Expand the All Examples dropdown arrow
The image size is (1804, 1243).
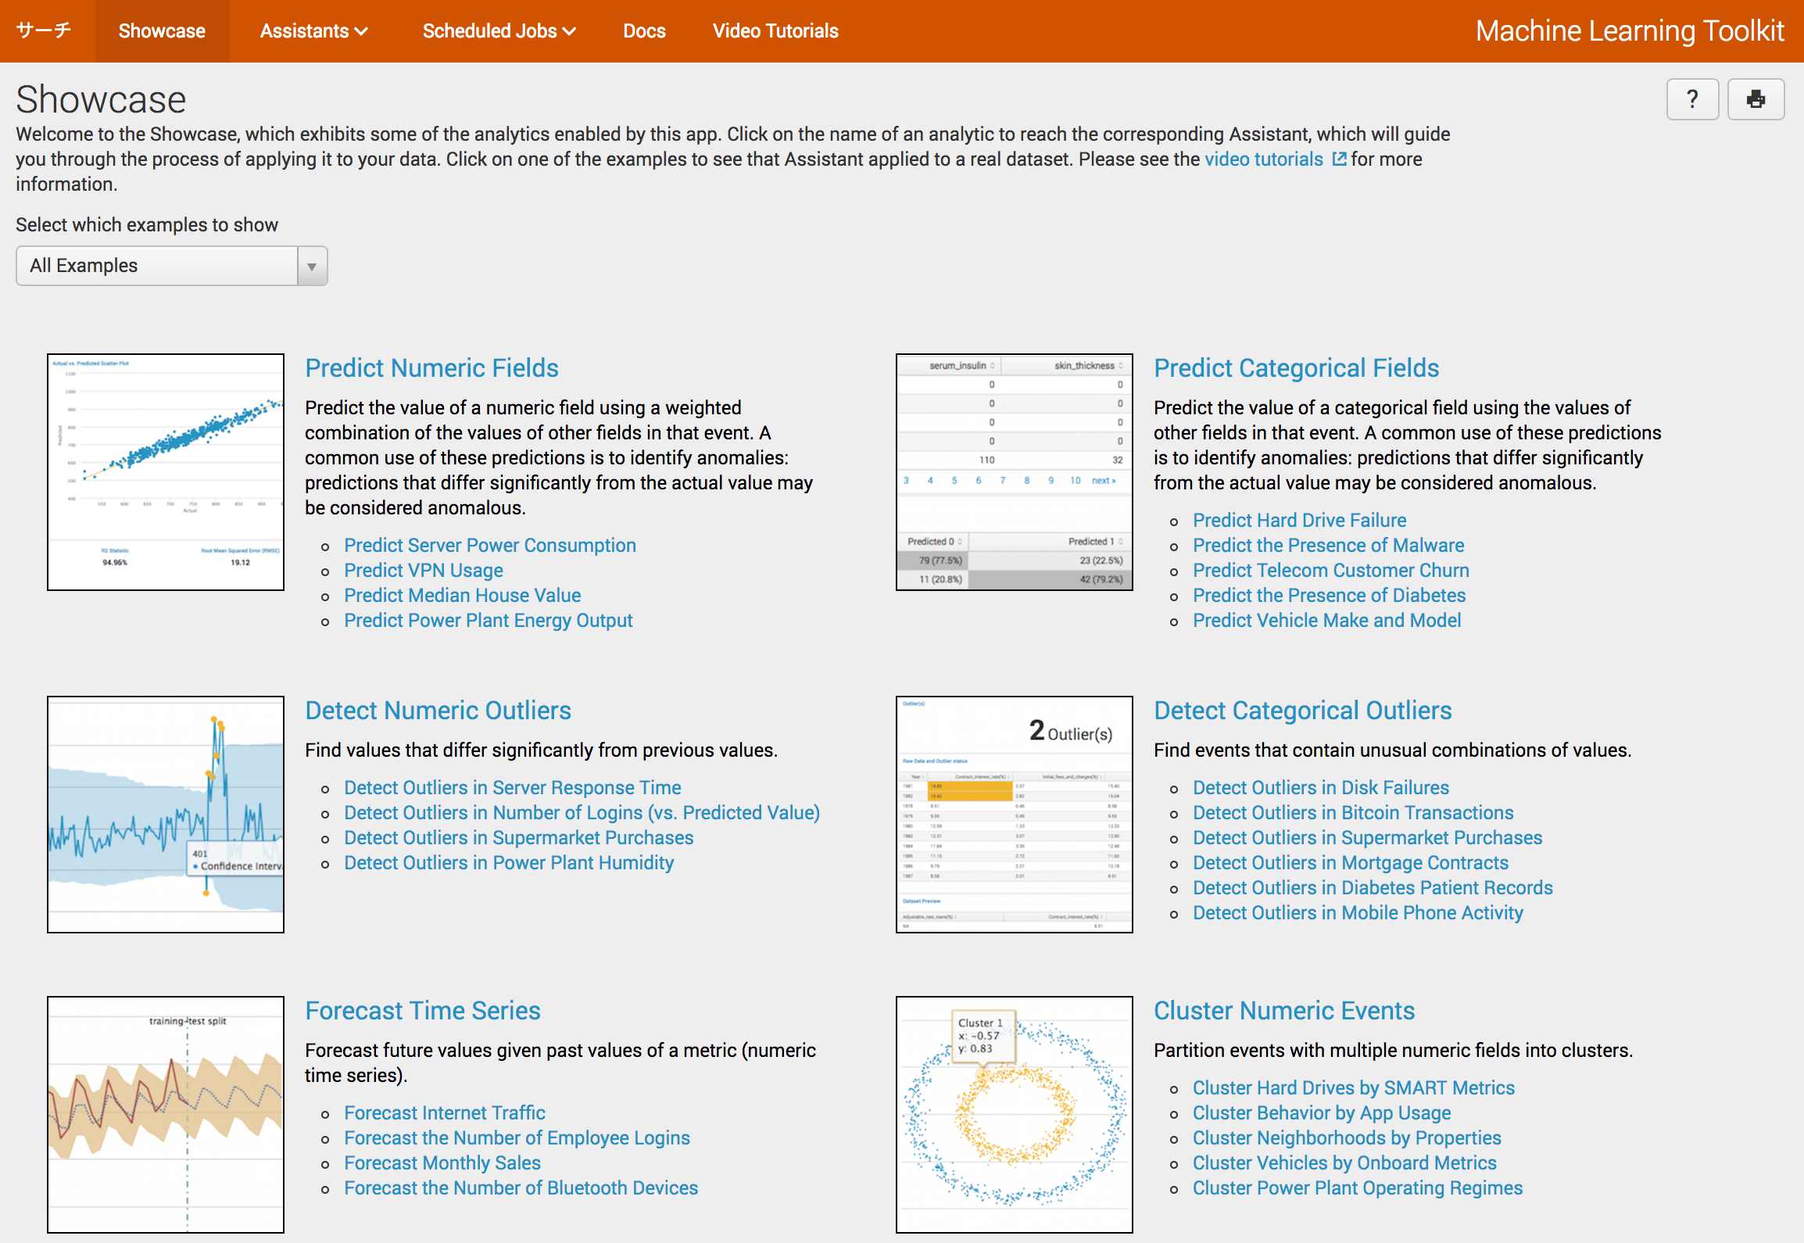click(312, 267)
